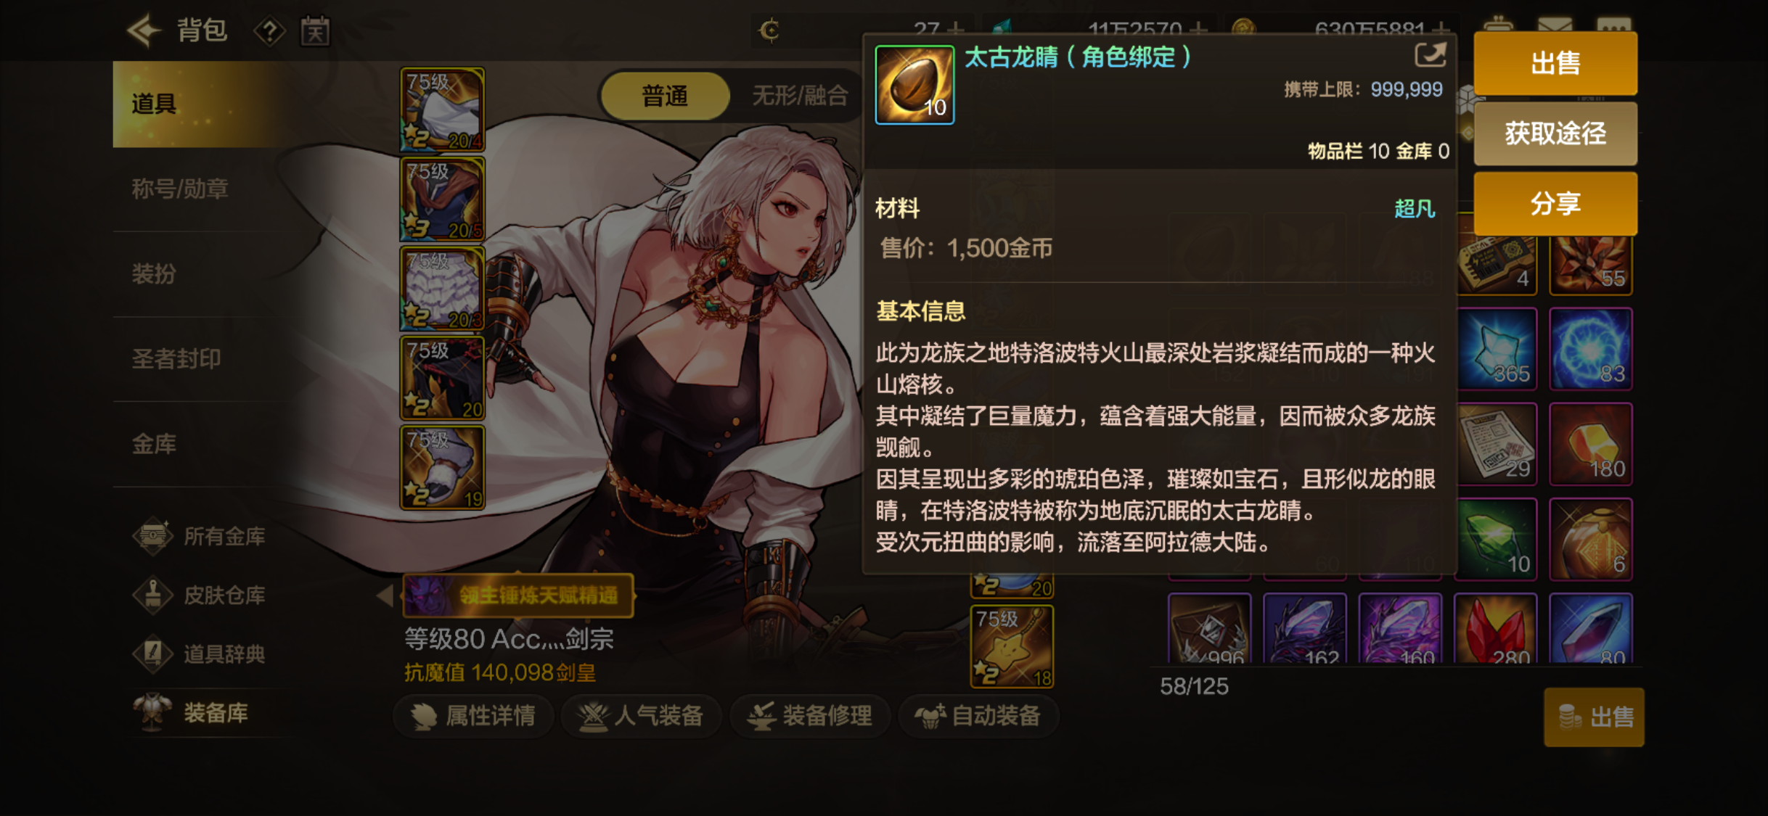Select the green gem item with count 10

coord(1496,539)
